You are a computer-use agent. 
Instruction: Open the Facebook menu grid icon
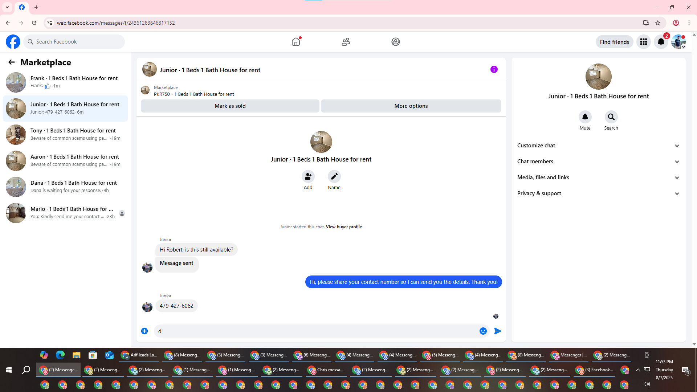644,42
